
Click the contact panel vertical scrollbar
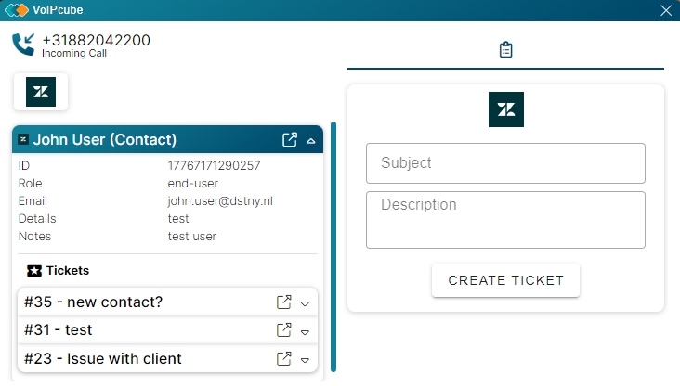point(333,251)
